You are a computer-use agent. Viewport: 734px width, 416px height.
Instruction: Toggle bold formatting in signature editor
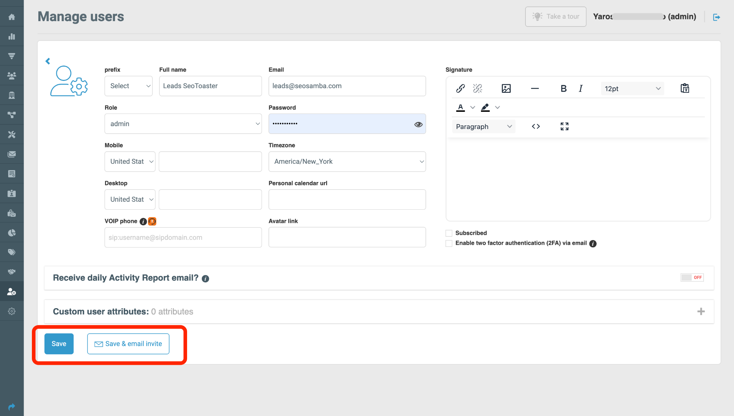tap(563, 89)
